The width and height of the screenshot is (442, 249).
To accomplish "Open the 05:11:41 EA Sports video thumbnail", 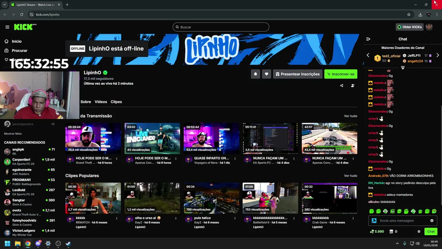I will (x=270, y=138).
